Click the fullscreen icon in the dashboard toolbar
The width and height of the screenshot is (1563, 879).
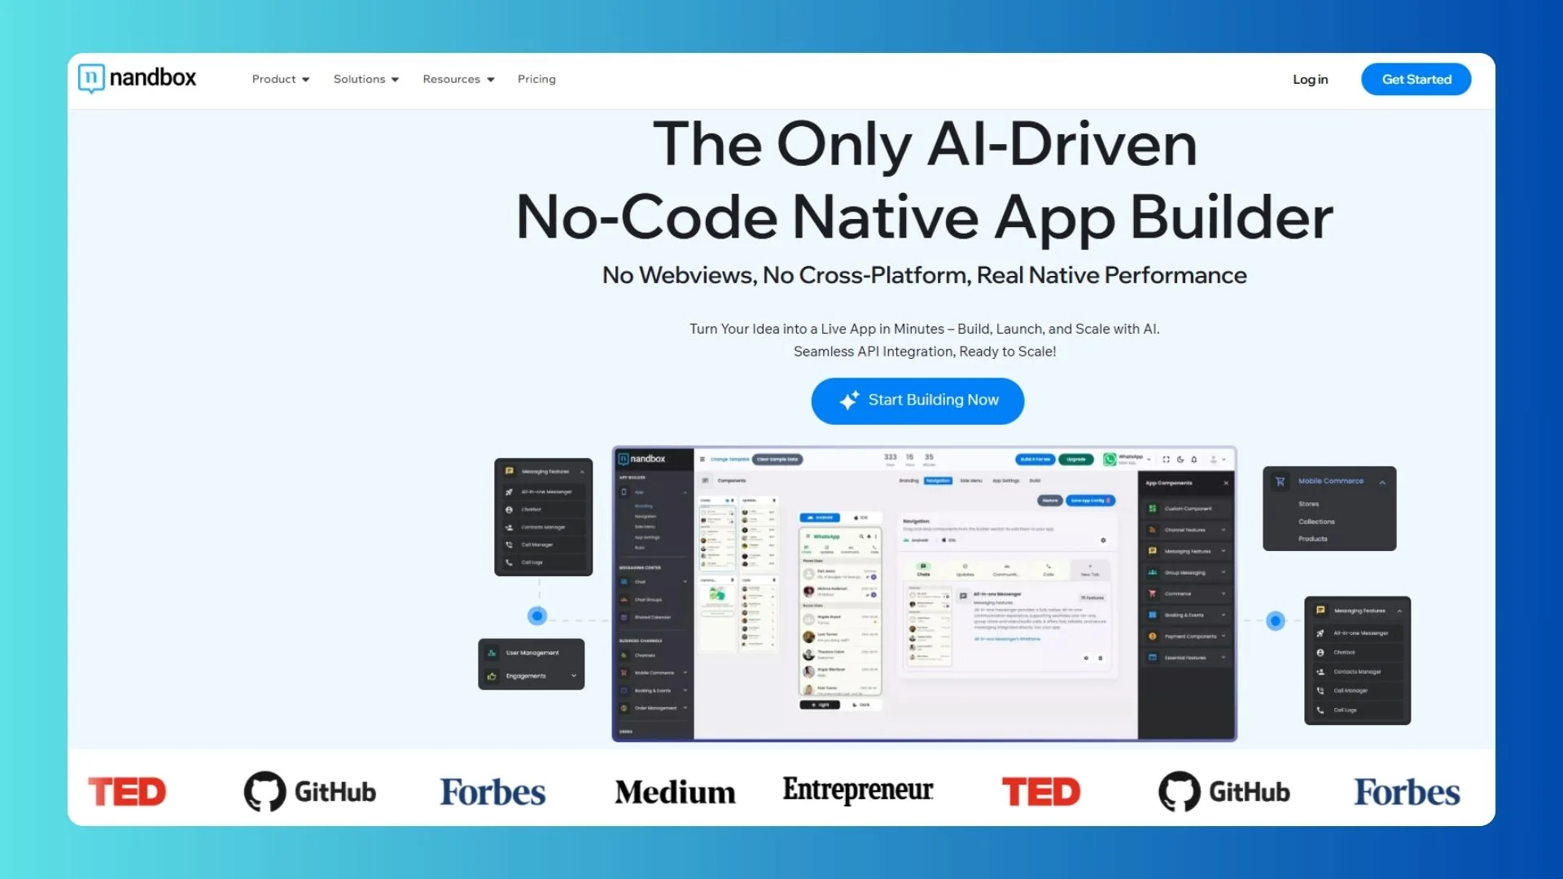[1166, 460]
